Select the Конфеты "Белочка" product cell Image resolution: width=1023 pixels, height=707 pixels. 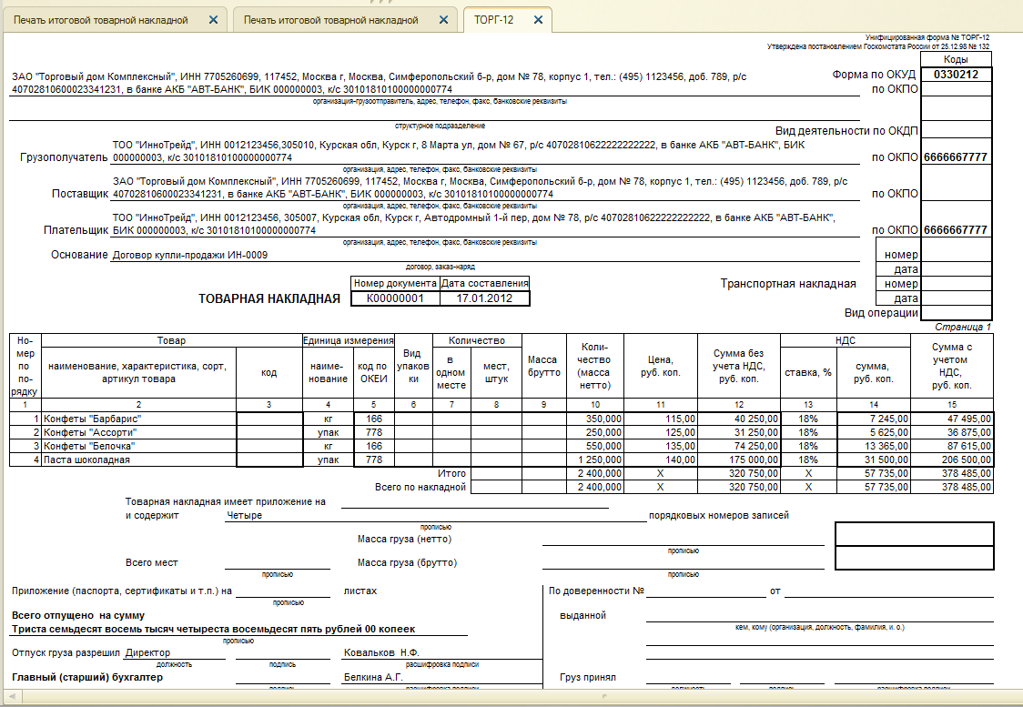click(x=138, y=446)
